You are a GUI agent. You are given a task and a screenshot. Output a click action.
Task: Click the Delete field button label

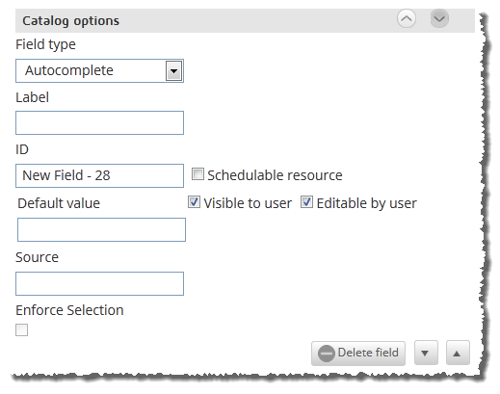coord(368,353)
